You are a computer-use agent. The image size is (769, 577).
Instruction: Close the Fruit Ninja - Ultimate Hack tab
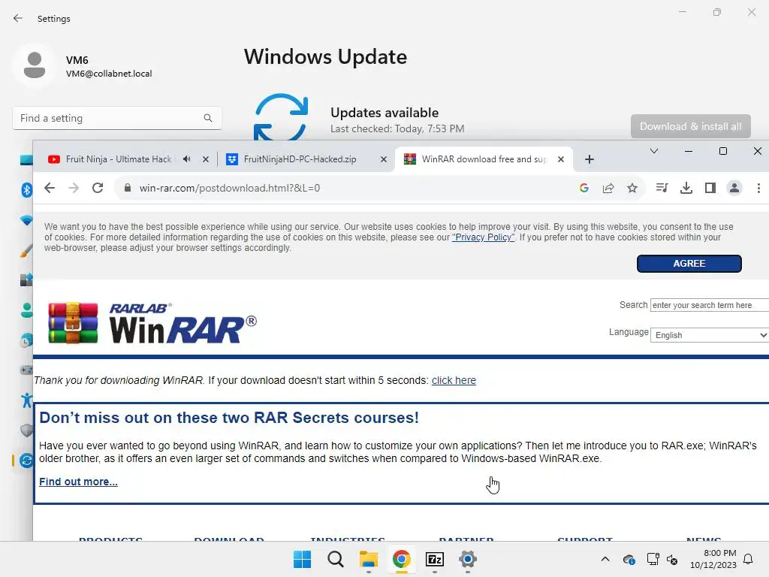(x=206, y=159)
